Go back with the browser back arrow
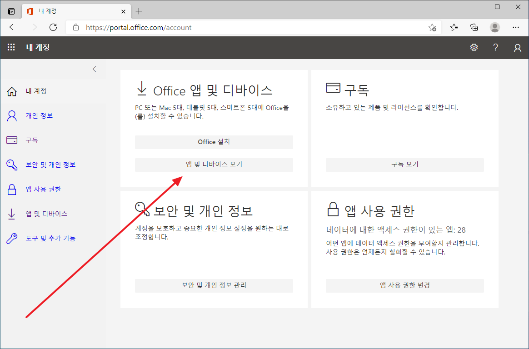Image resolution: width=529 pixels, height=349 pixels. [x=13, y=27]
